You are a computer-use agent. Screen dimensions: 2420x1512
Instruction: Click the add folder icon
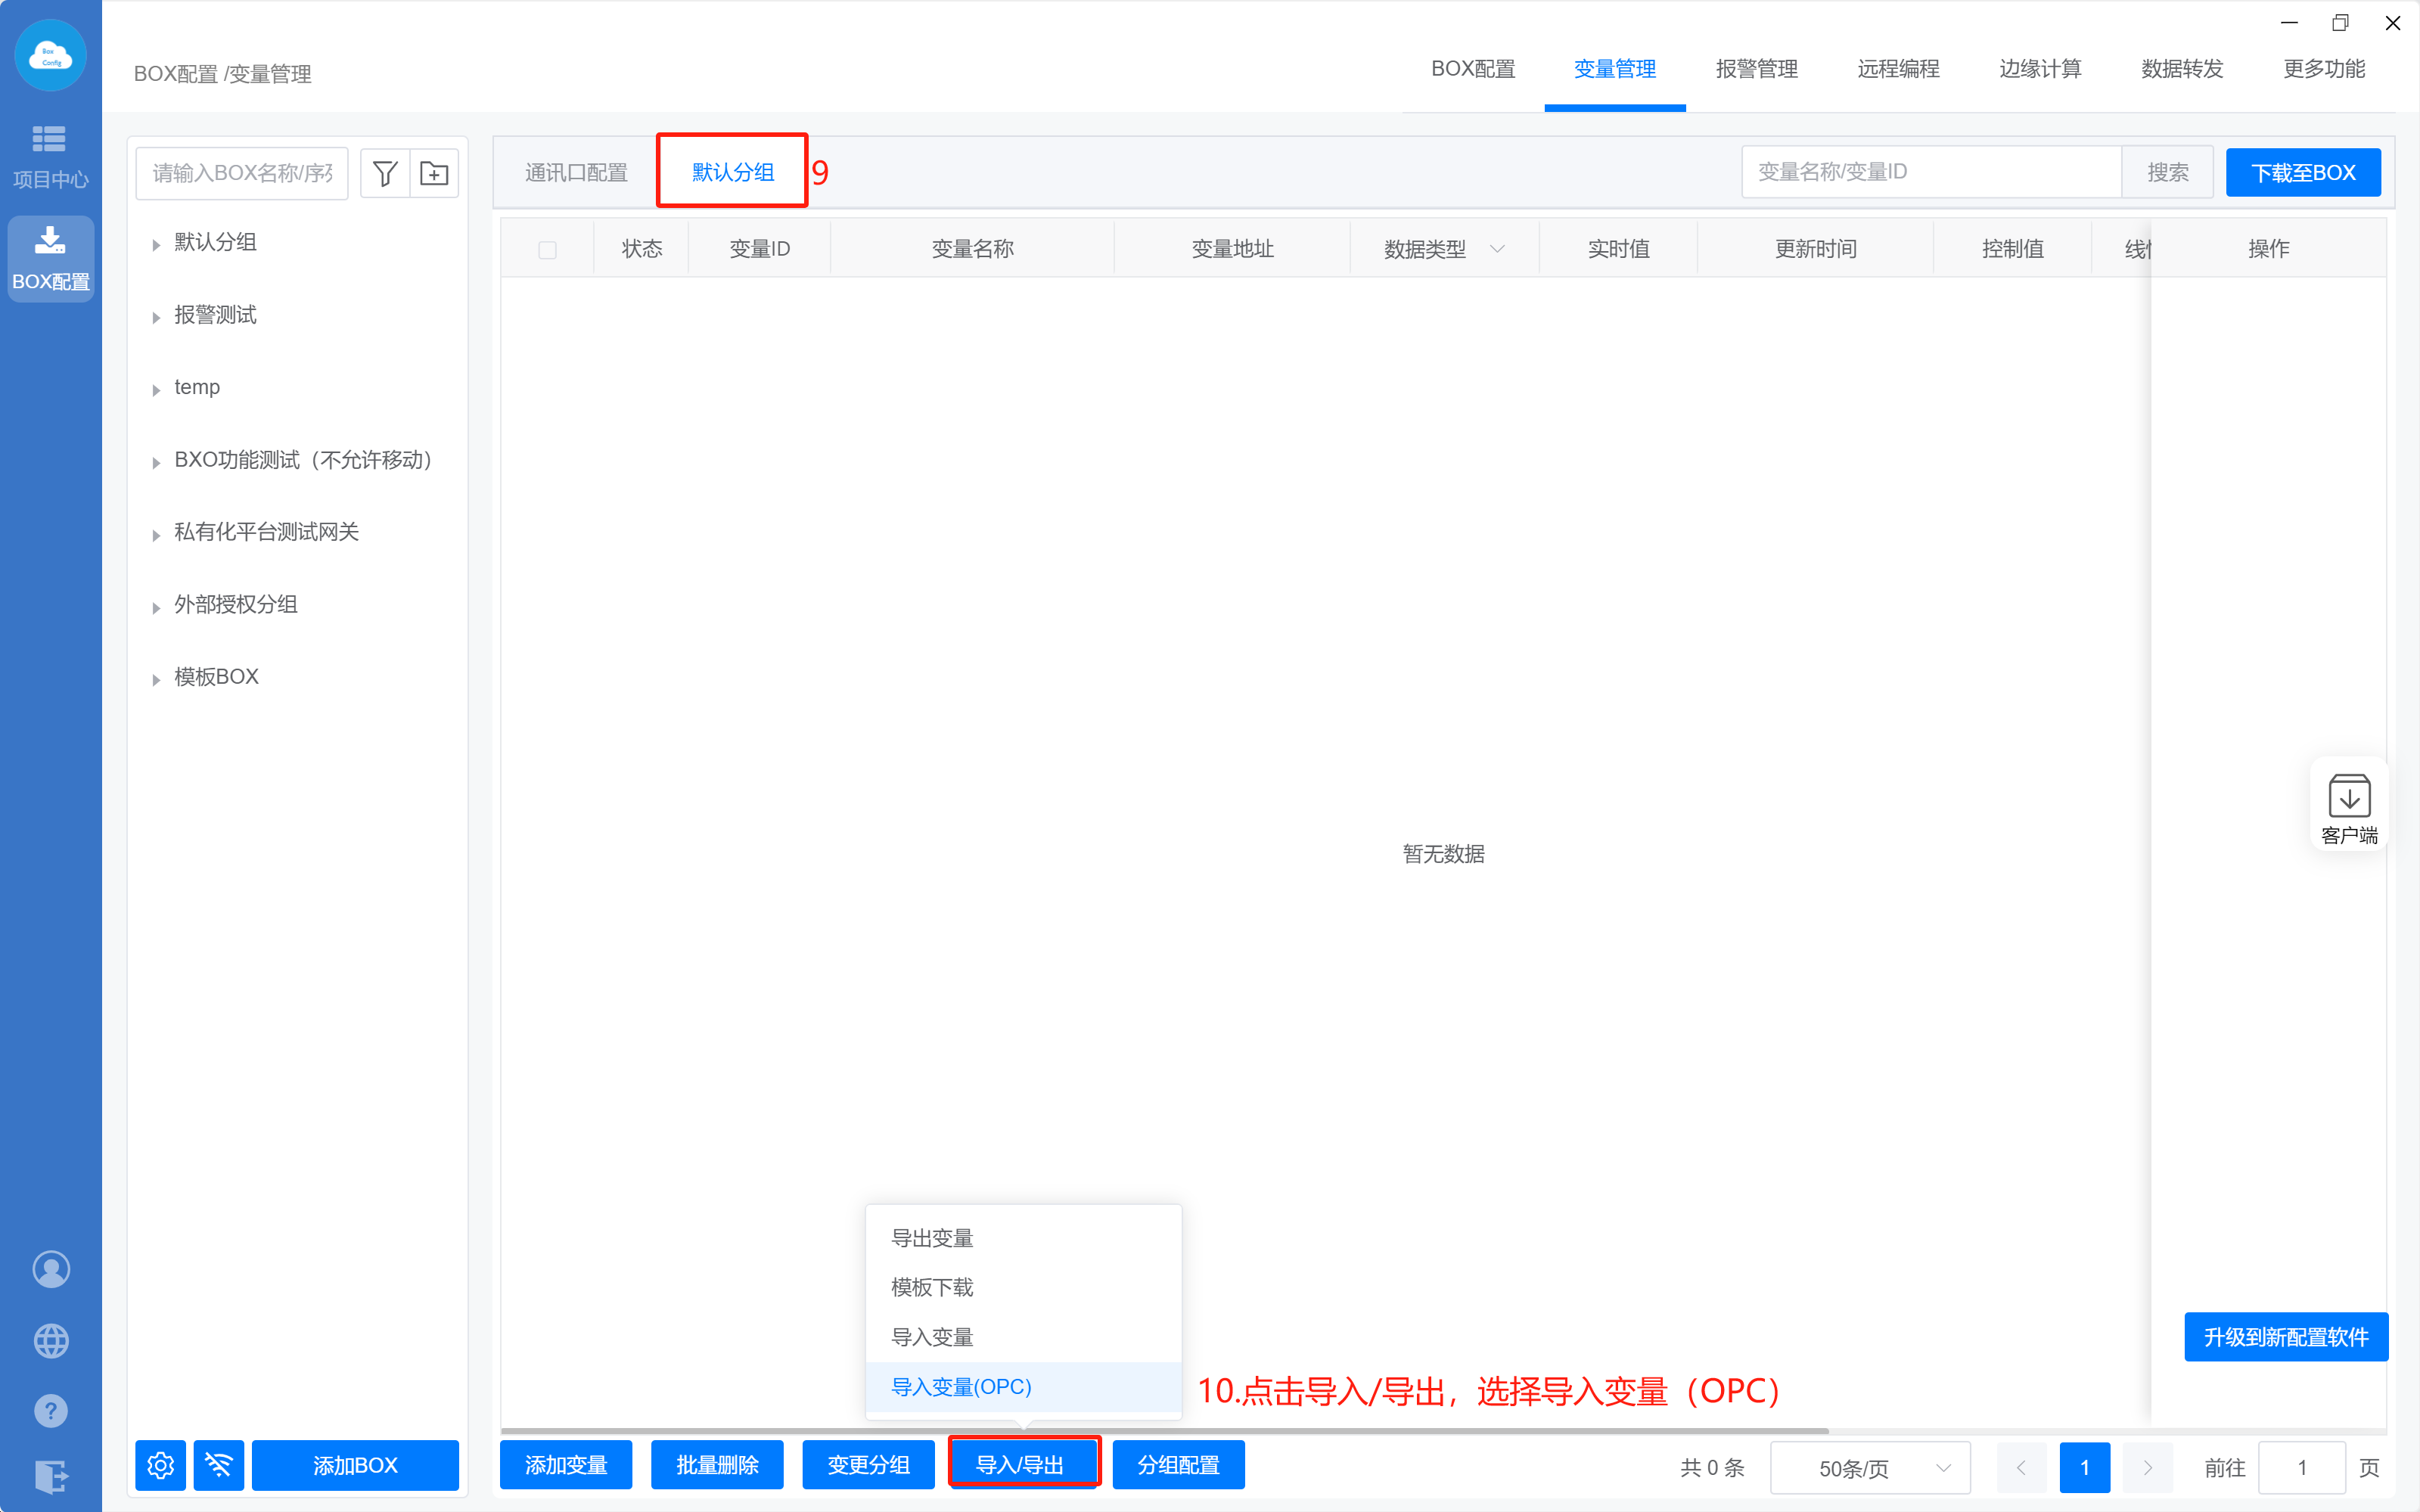pyautogui.click(x=434, y=173)
